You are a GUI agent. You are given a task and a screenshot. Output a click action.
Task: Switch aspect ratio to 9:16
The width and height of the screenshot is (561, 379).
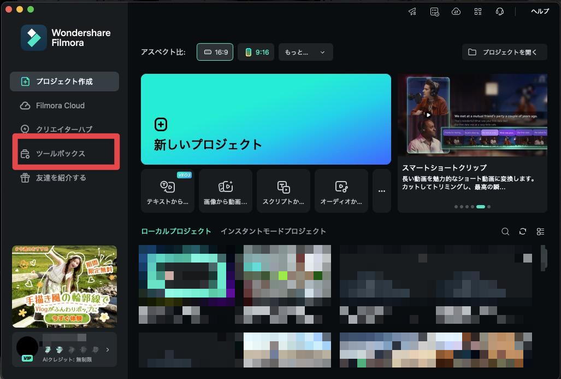click(256, 52)
